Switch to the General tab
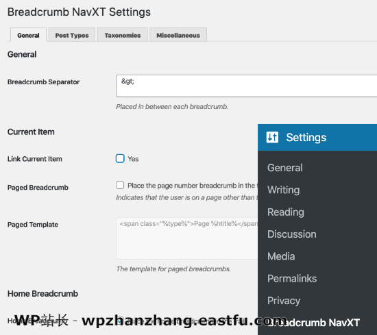377x335 pixels. 28,35
